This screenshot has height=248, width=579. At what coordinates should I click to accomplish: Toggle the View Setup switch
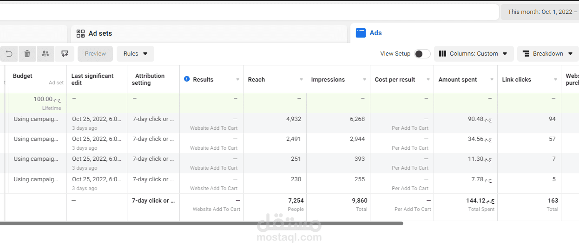click(422, 54)
